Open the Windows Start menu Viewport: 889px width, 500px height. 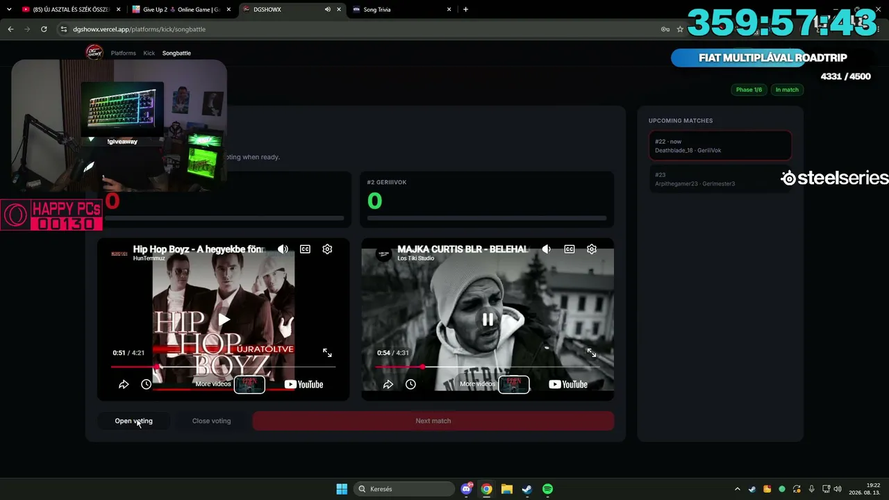point(342,489)
